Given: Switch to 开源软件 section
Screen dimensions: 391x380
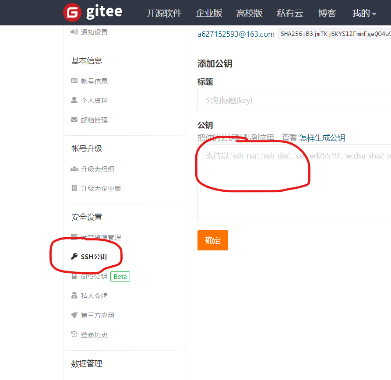Looking at the screenshot, I should click(x=164, y=13).
